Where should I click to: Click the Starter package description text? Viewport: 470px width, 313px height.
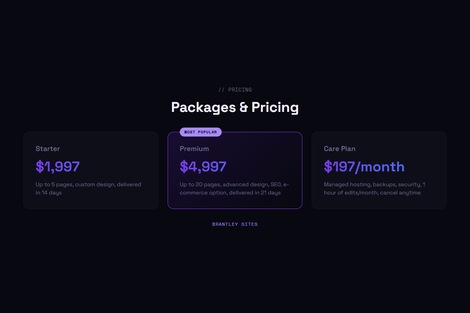pos(88,188)
